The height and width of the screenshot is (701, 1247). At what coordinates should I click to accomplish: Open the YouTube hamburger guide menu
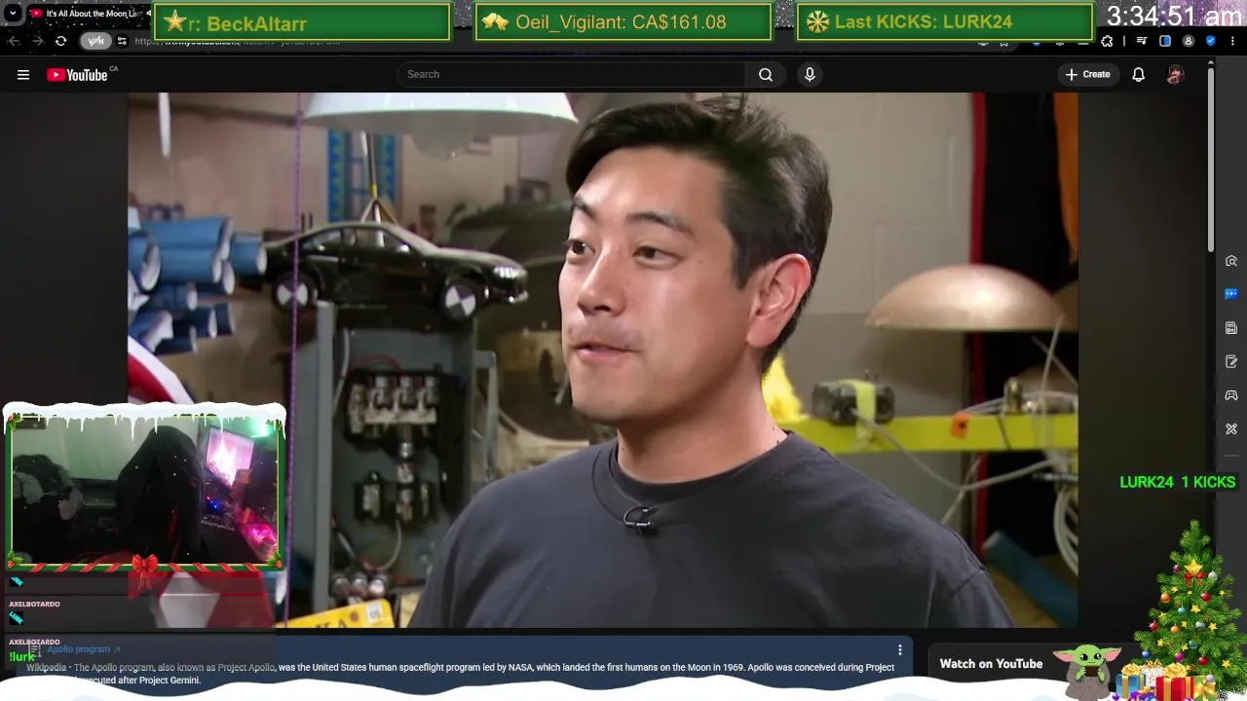23,75
